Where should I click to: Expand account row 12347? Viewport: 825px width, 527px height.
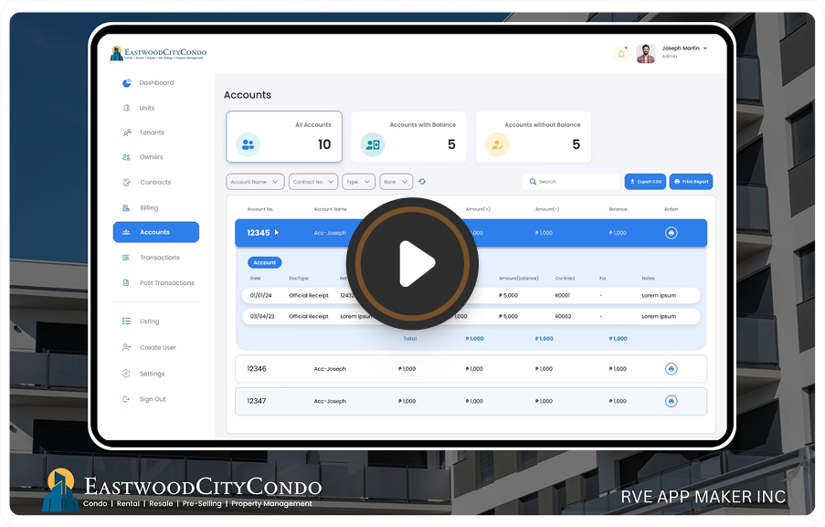pos(471,401)
